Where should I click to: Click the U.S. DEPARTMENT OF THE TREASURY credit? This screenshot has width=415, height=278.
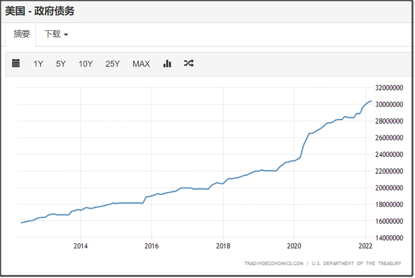(356, 263)
